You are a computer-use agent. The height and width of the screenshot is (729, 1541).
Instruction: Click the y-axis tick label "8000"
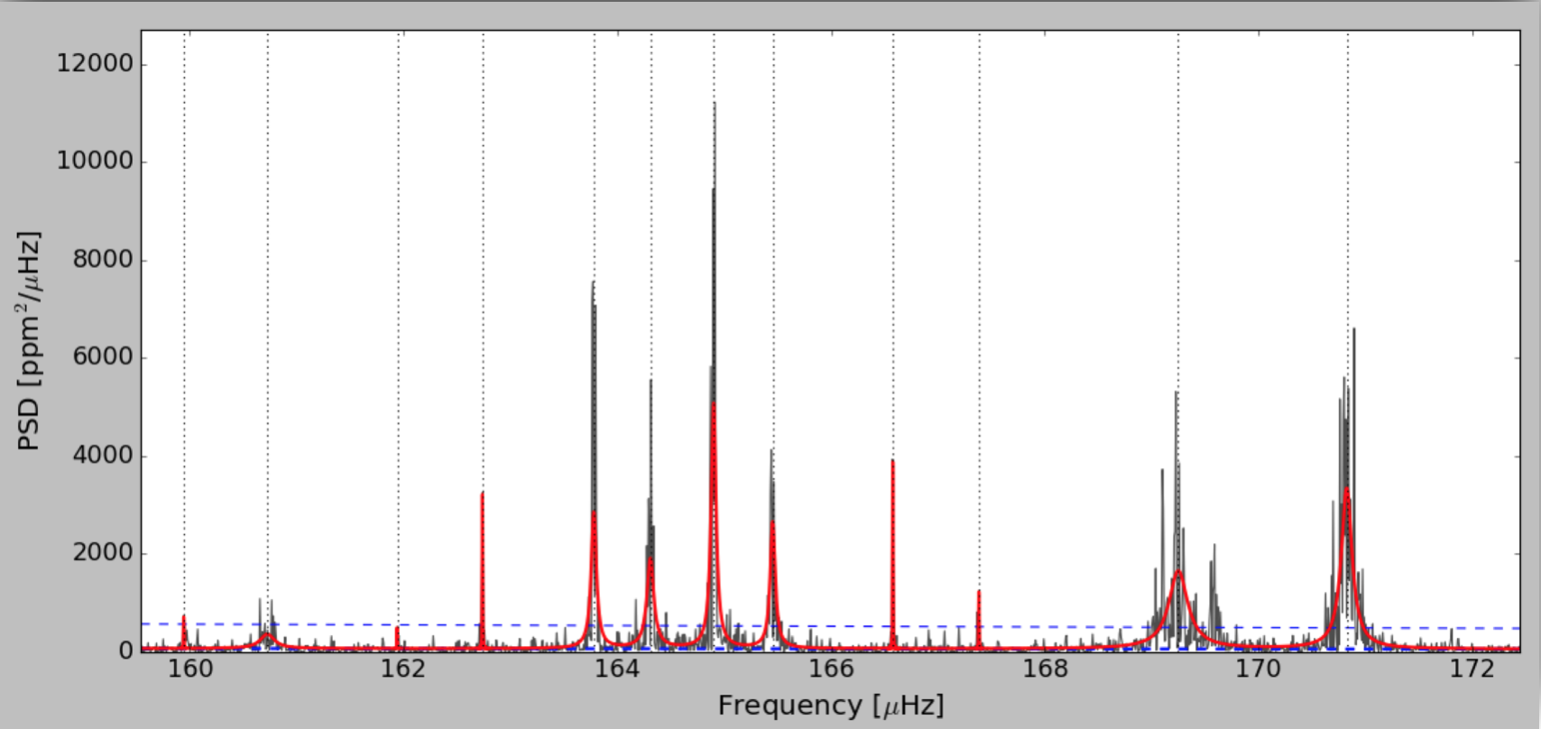102,260
